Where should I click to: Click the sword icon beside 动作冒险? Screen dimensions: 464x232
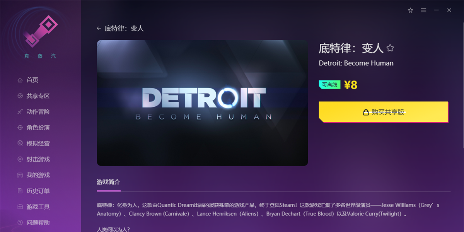(x=20, y=112)
